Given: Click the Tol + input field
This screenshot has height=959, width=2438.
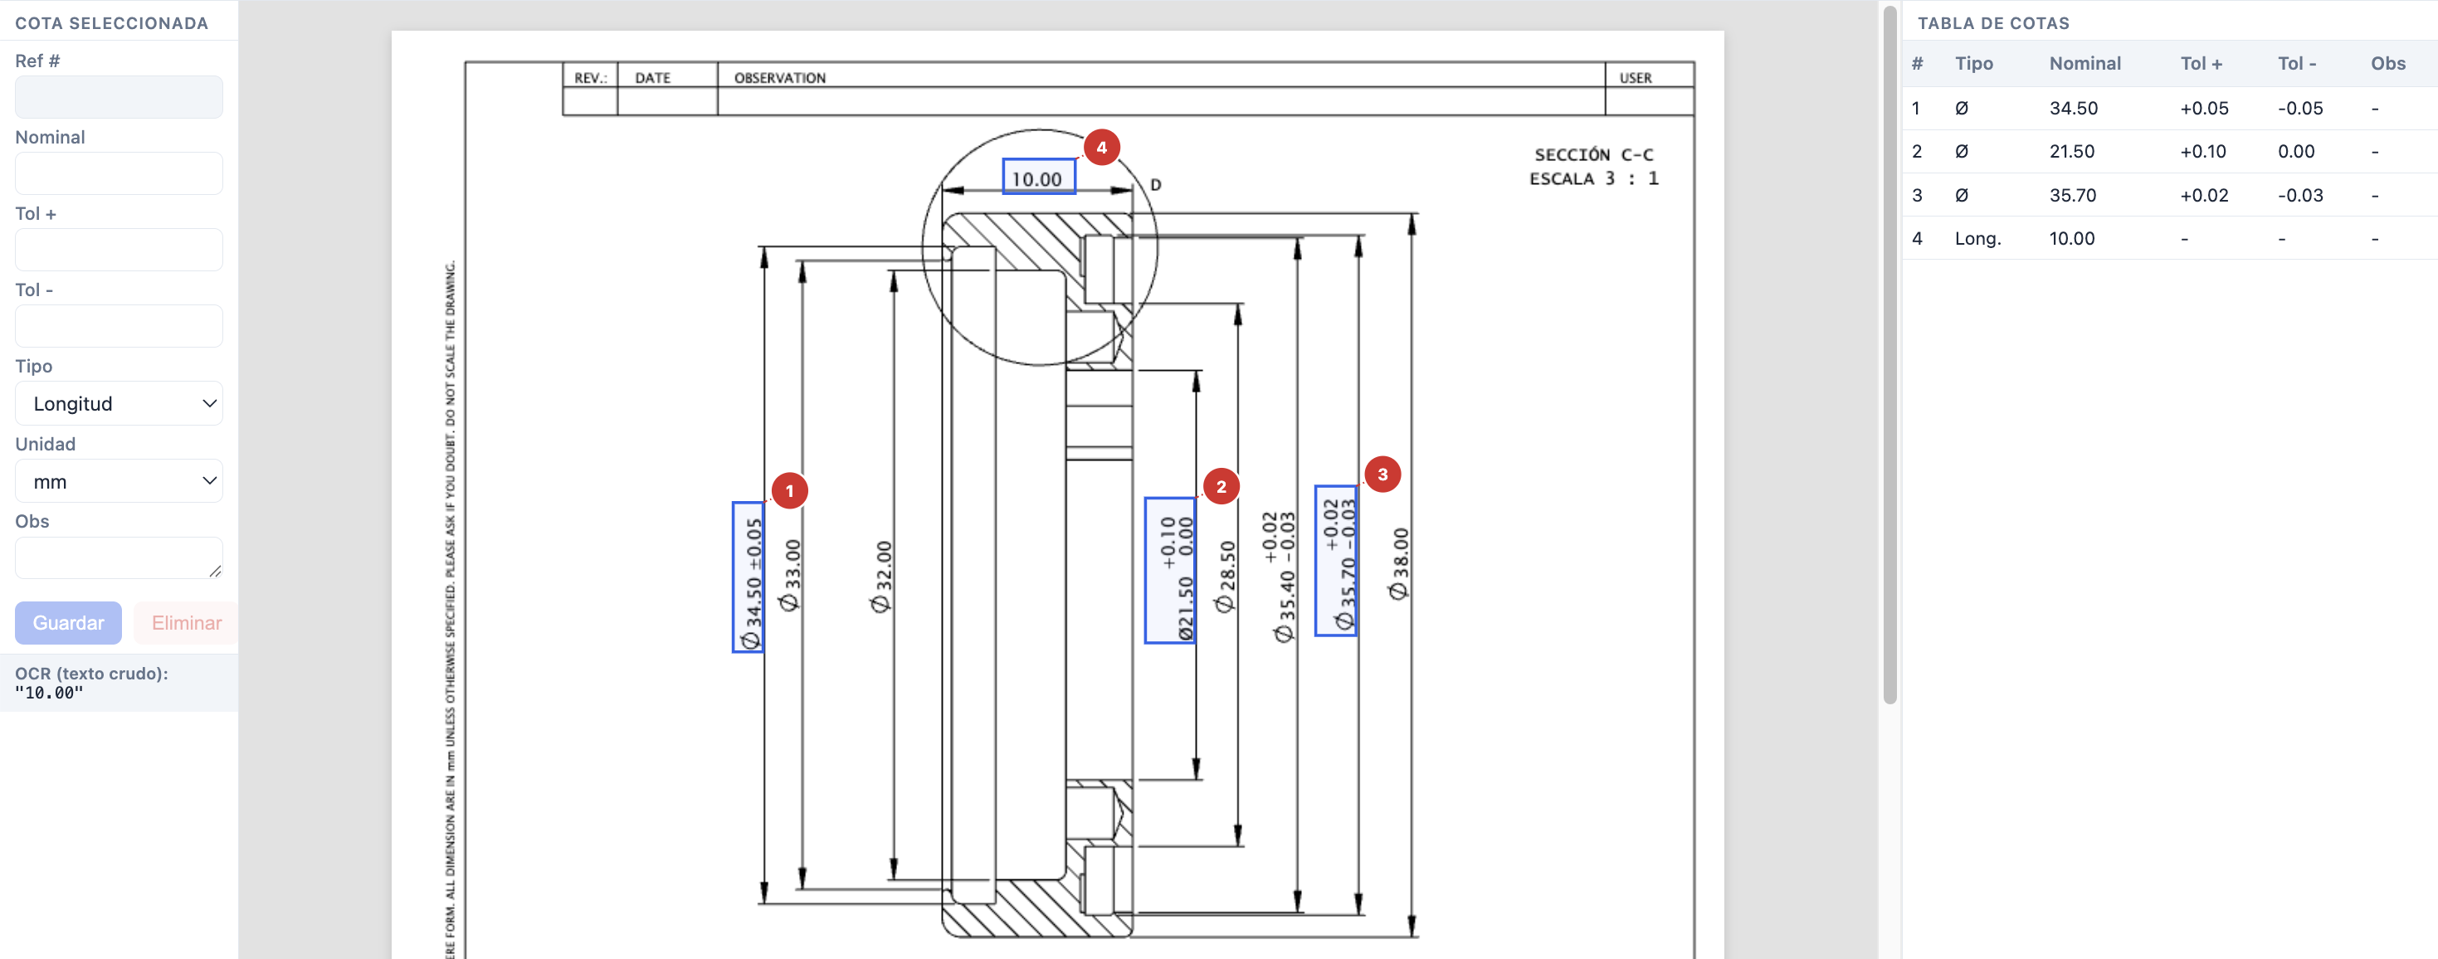Looking at the screenshot, I should 119,250.
